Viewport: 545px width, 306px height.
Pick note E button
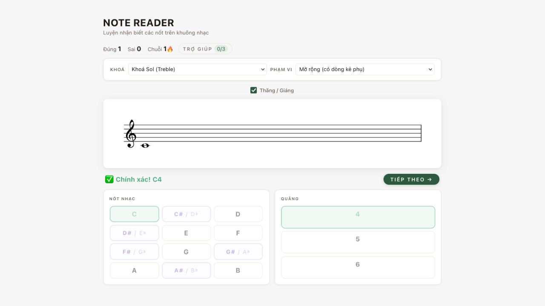[x=186, y=233]
